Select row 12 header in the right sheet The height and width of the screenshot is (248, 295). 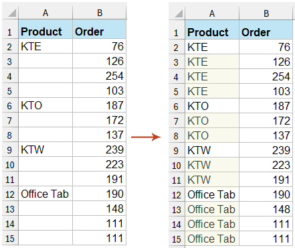coord(177,195)
